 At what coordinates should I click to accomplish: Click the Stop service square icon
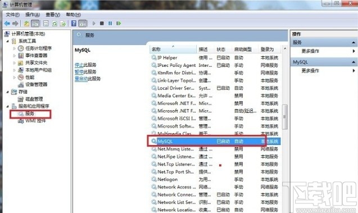(102, 23)
